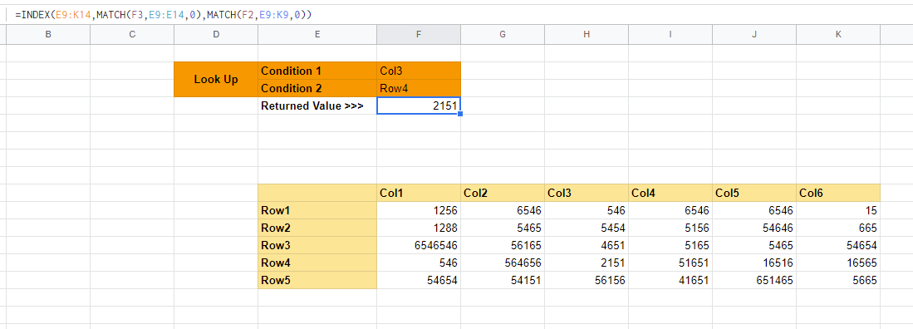Click the 'Row5' label cell
This screenshot has width=913, height=329.
[x=317, y=280]
